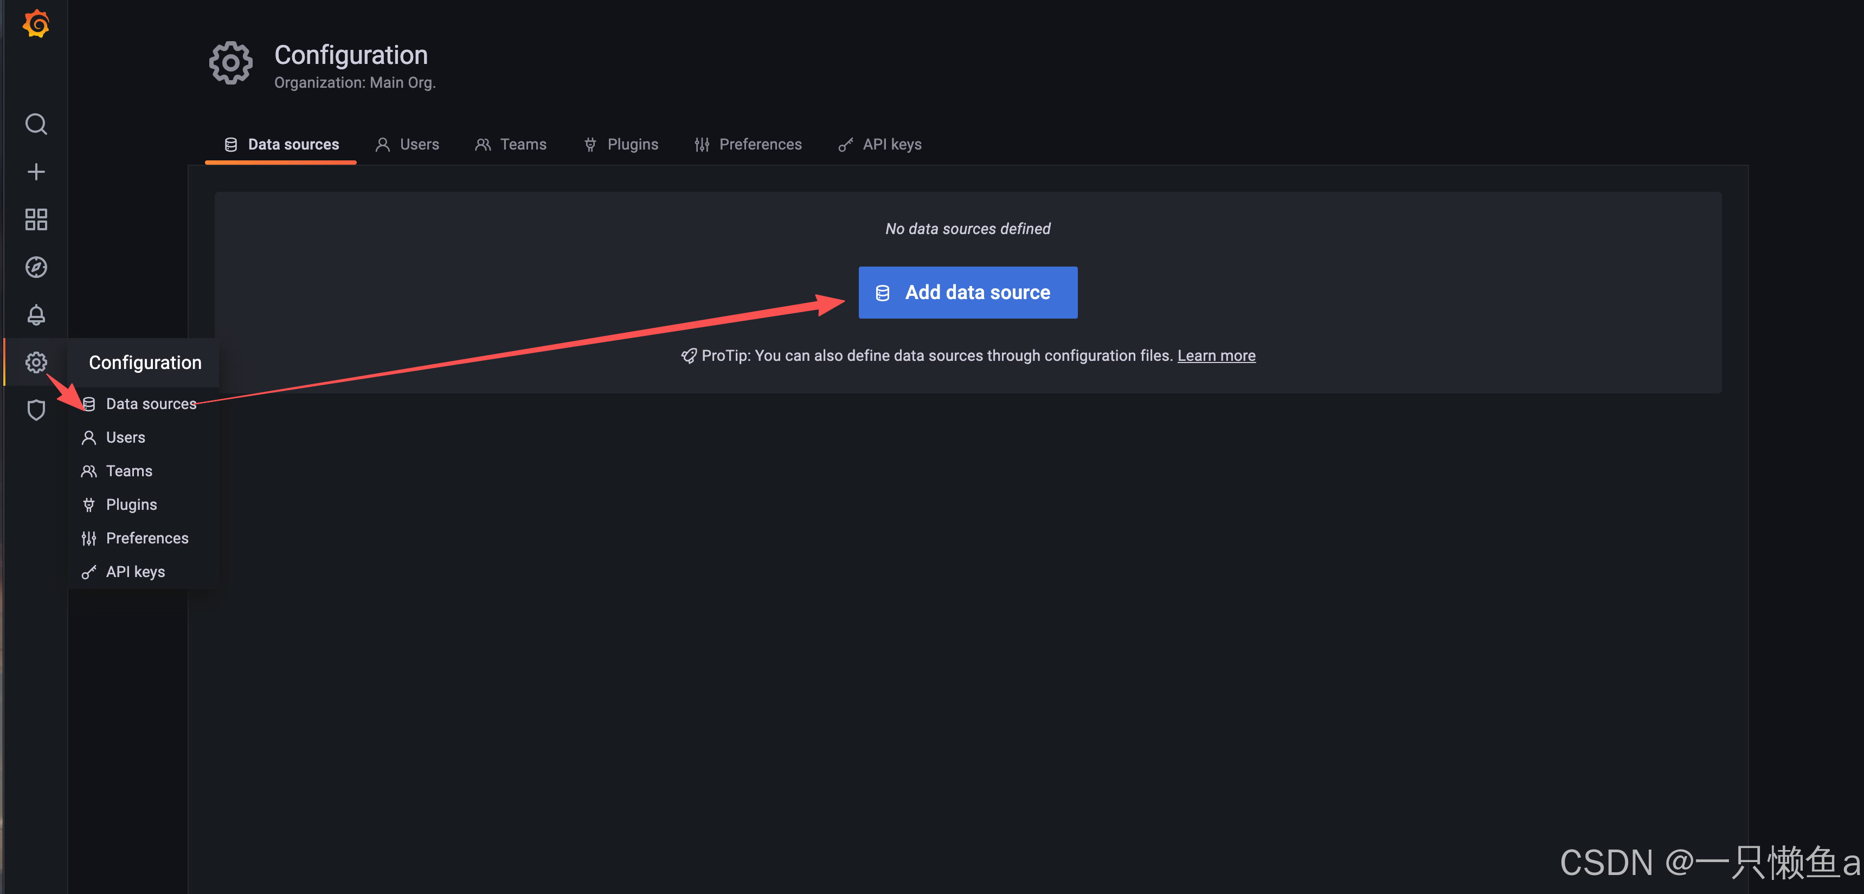This screenshot has height=894, width=1864.
Task: Follow the Learn more link
Action: pyautogui.click(x=1216, y=356)
